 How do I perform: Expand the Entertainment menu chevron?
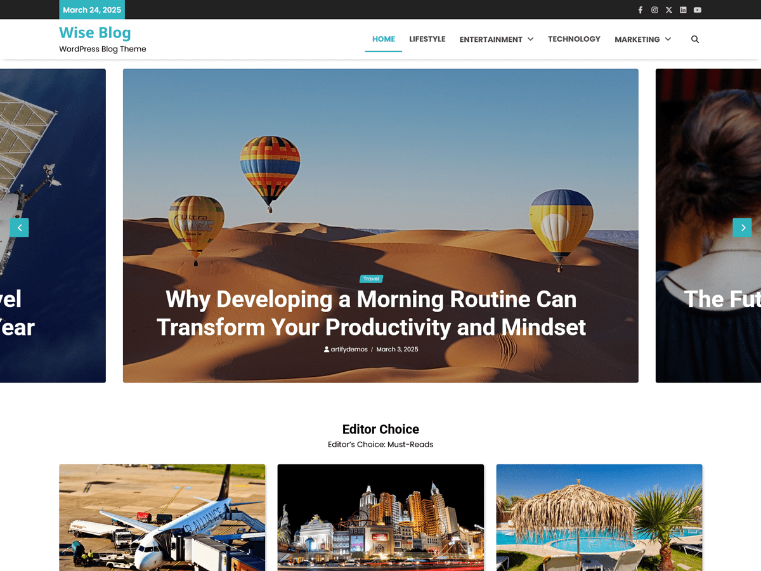coord(531,39)
